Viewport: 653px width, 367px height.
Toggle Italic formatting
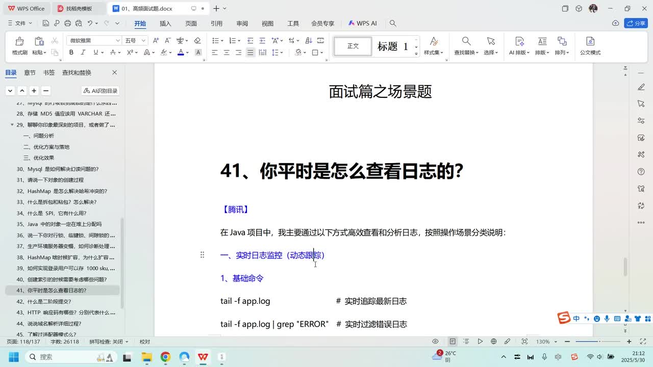tap(83, 53)
